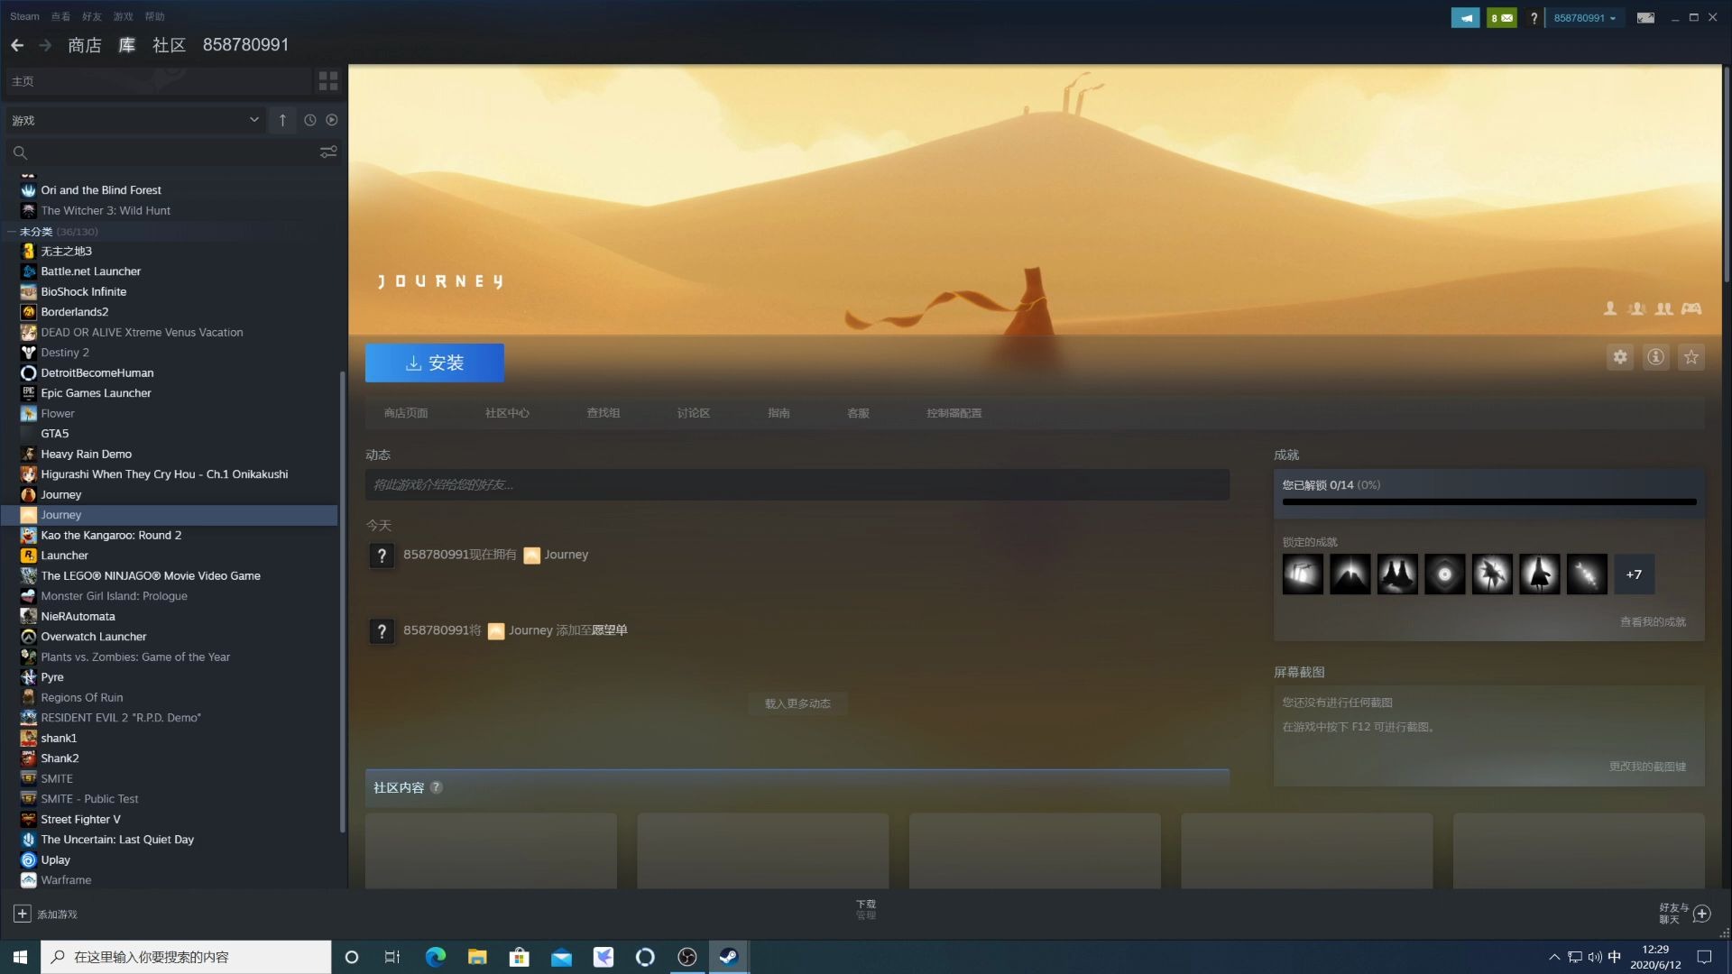Open Downloads manager at bottom
The image size is (1732, 974).
866,909
